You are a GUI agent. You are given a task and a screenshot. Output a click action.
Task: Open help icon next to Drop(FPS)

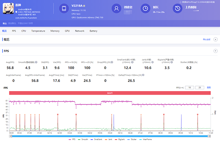click(112, 62)
